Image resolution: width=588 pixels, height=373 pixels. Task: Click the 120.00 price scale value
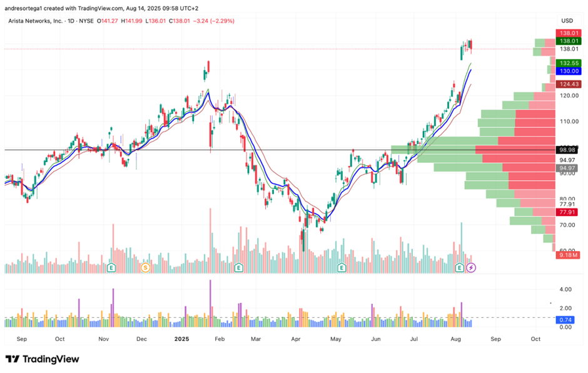pos(569,96)
